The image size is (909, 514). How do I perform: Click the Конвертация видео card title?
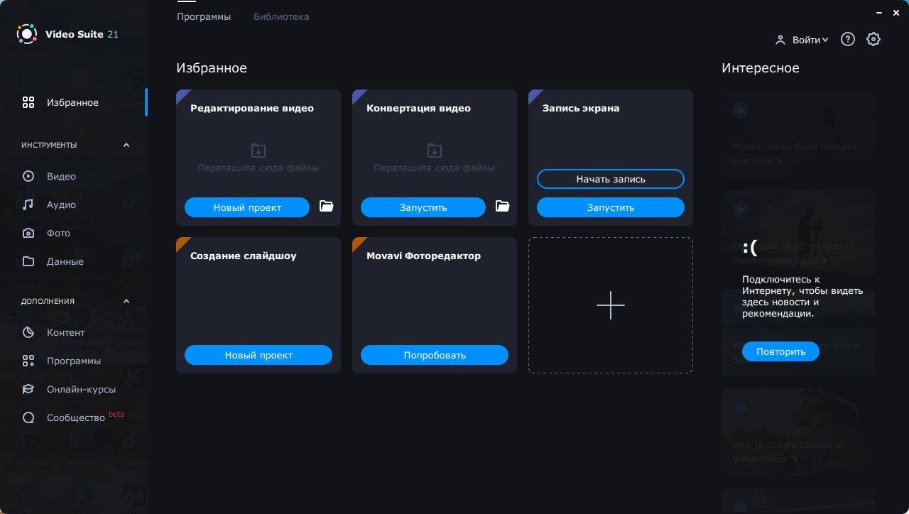click(418, 108)
